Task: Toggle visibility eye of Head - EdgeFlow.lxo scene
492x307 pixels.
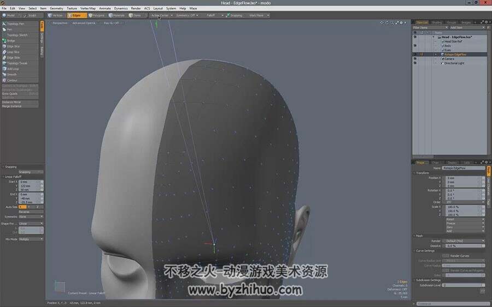Action: coord(415,37)
